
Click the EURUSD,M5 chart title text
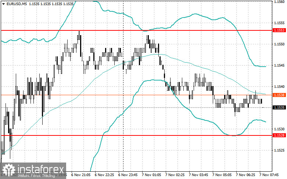pos(17,4)
